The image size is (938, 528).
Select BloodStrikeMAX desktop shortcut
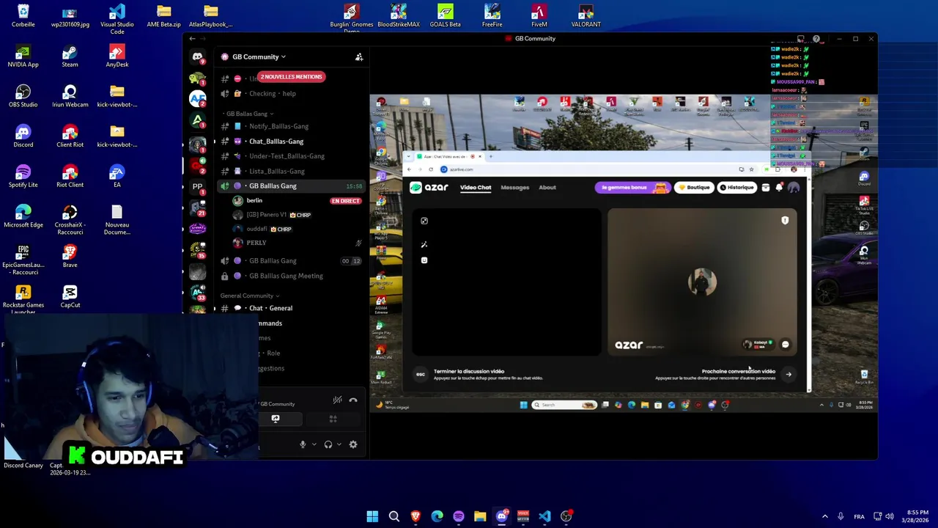[398, 15]
